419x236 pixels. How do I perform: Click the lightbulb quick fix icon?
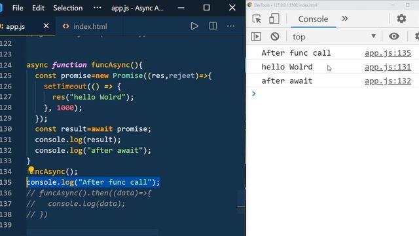click(31, 170)
